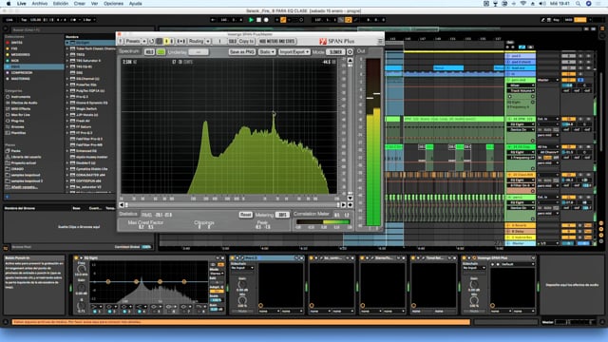Click the Record button in the transport bar

point(266,20)
